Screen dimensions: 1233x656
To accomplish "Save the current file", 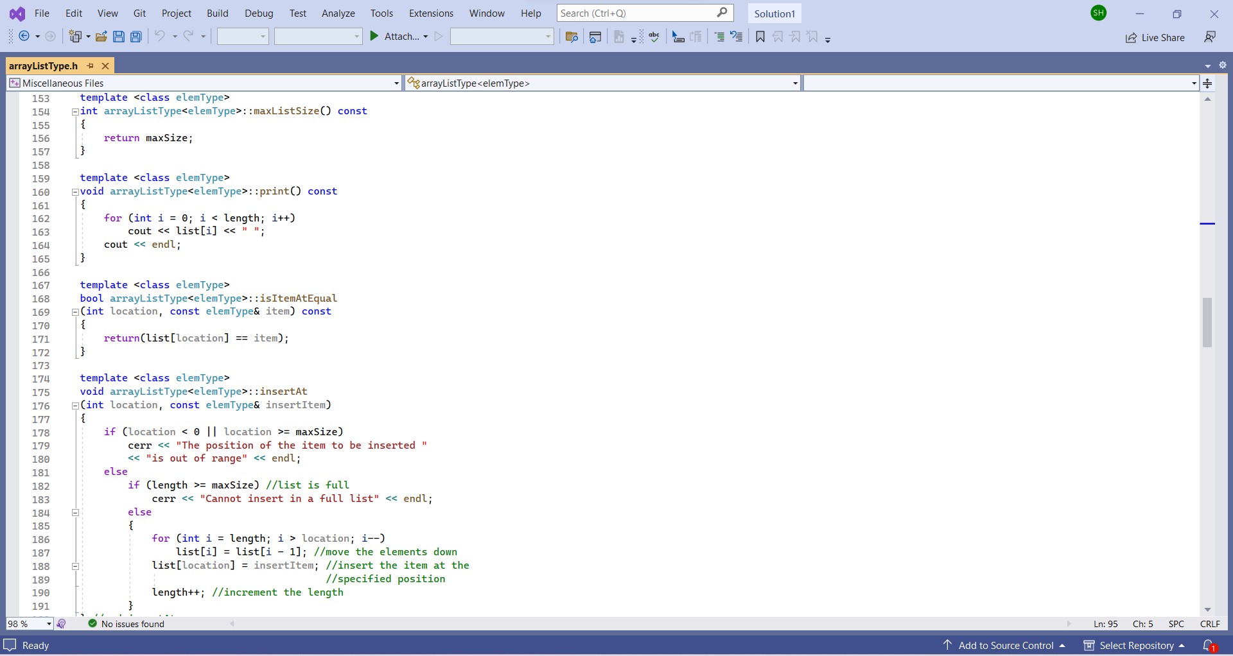I will (118, 37).
